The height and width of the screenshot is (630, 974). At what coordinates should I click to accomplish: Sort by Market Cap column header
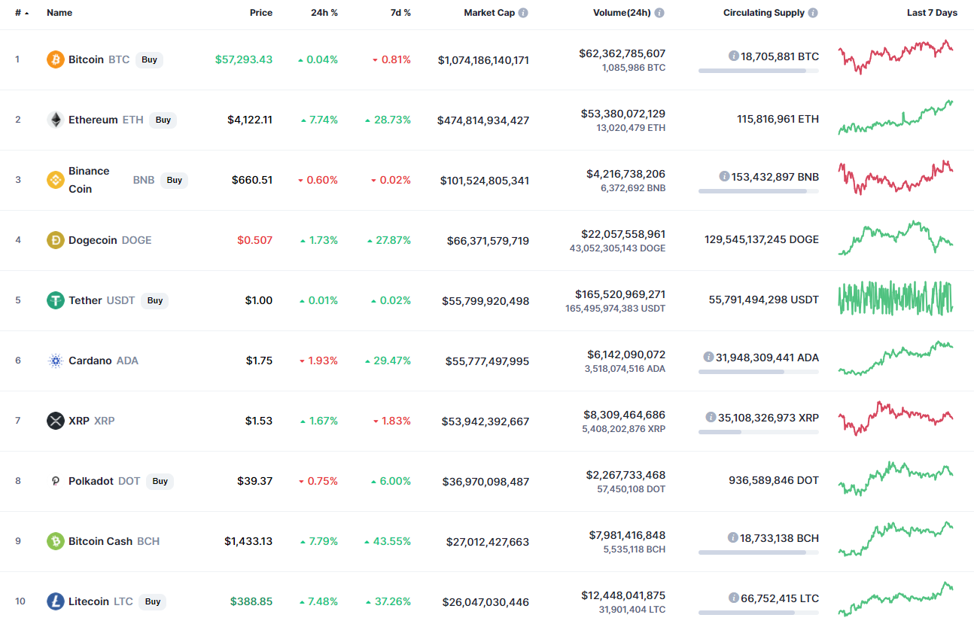[x=489, y=13]
